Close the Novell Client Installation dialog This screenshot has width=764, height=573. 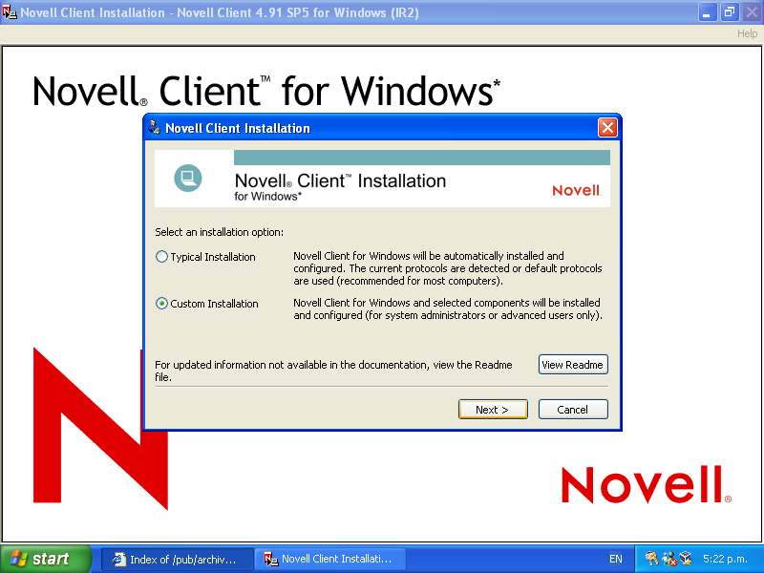607,128
